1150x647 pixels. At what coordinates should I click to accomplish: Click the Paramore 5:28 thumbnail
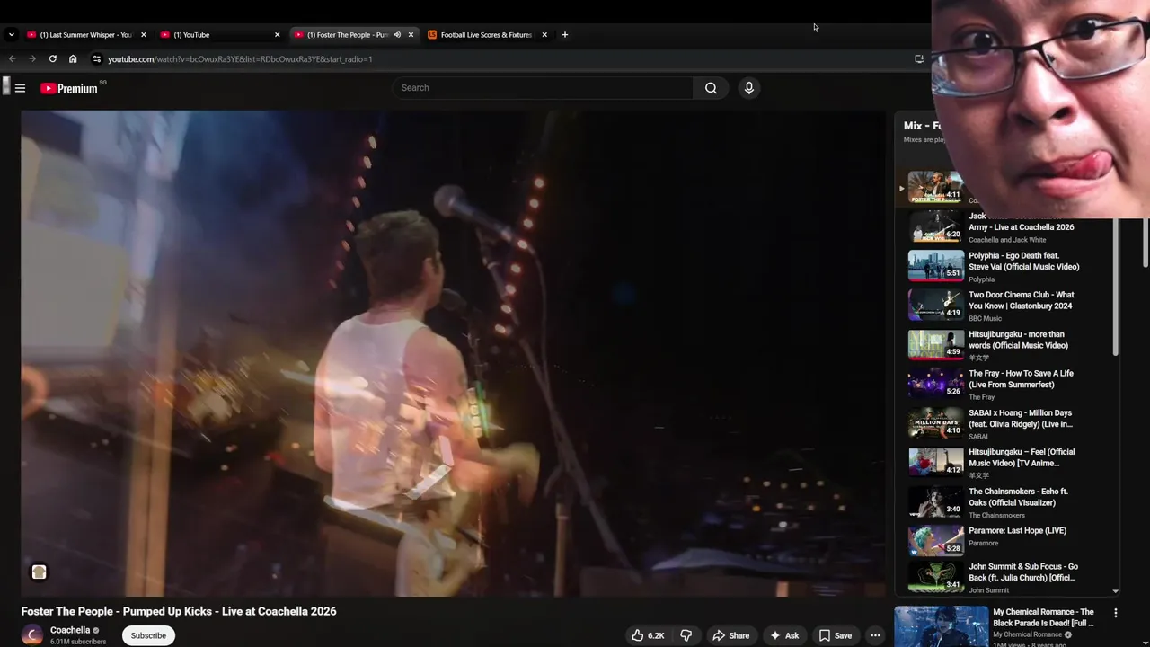[x=935, y=541]
